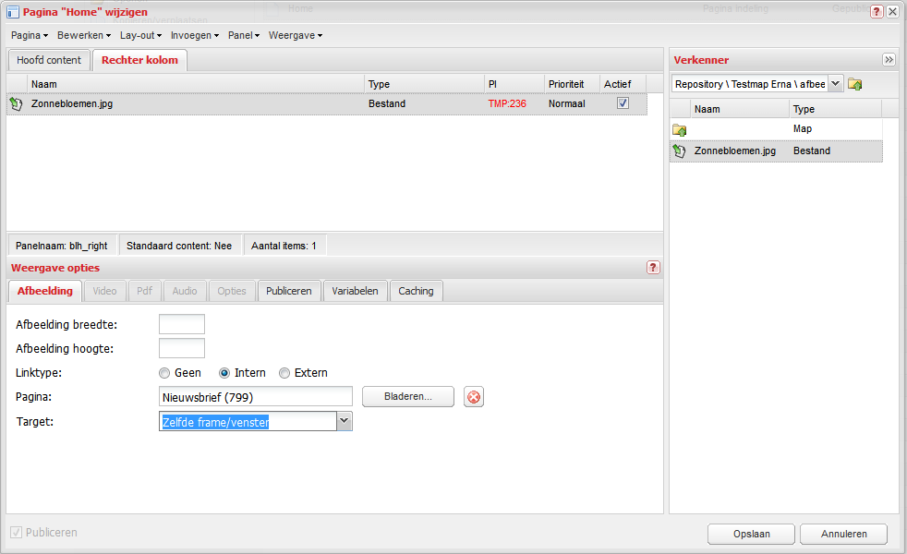The width and height of the screenshot is (907, 554).
Task: Sort by Naam column in Rechter kolom list
Action: pos(196,84)
